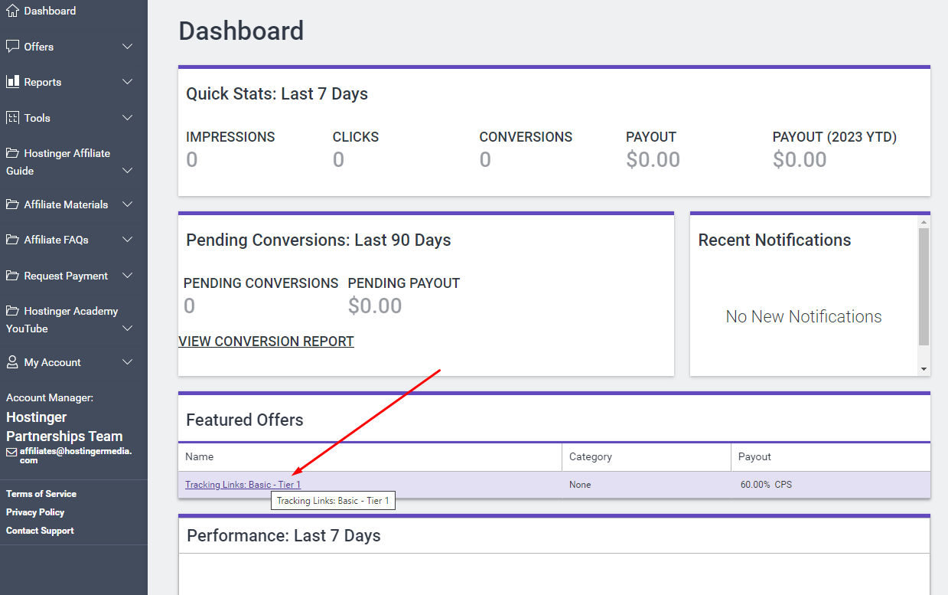Click the Tools sidebar icon

(12, 118)
